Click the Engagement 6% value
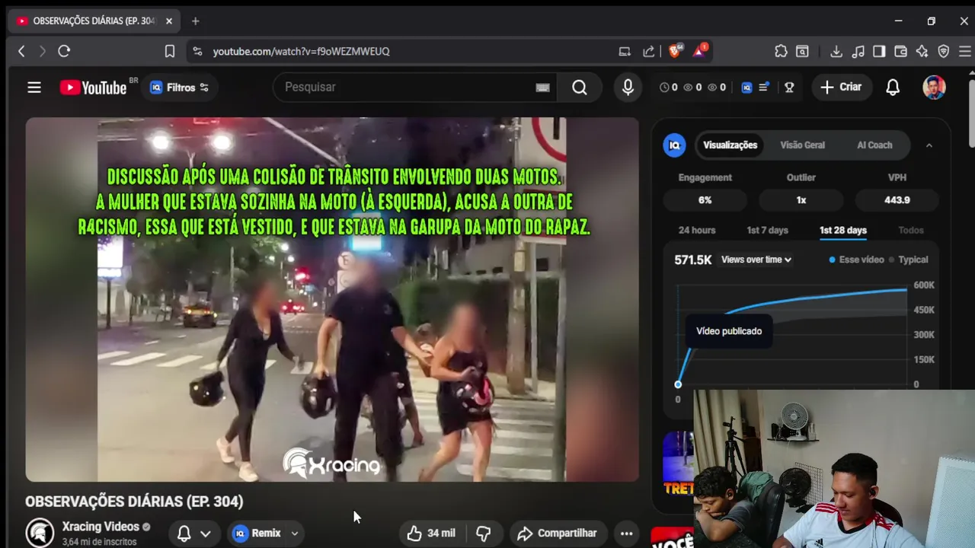The image size is (975, 548). coord(705,200)
